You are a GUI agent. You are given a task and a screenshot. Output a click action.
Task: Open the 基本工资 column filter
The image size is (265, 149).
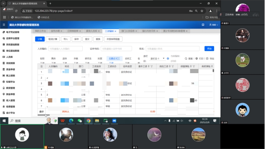click(x=152, y=67)
